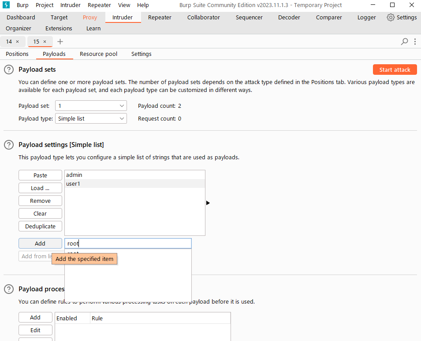This screenshot has height=341, width=421.
Task: Open the View menu
Action: point(124,5)
